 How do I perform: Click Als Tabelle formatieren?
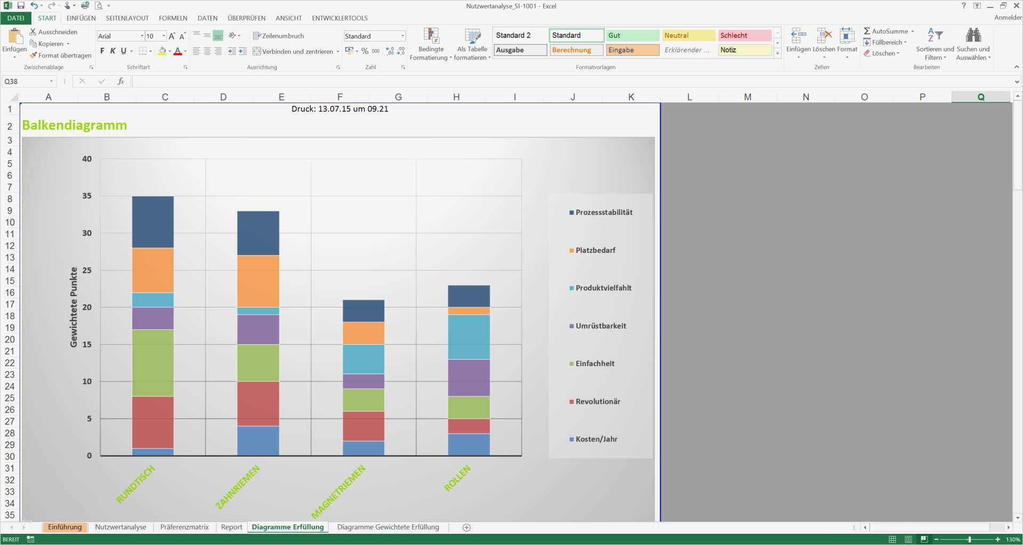pos(472,45)
